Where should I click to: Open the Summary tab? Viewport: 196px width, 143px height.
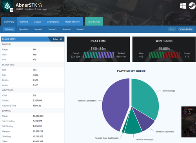(x=9, y=22)
